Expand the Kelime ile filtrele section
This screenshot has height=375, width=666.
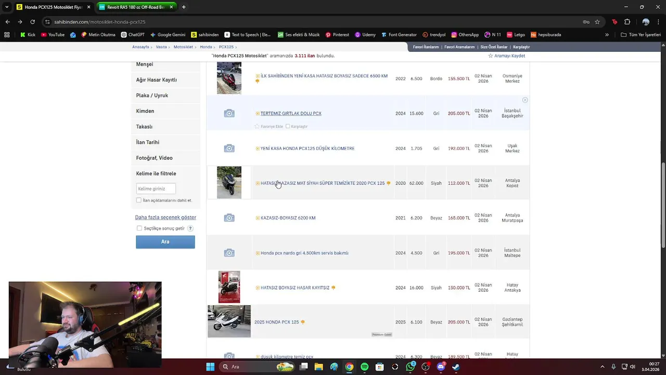pos(156,173)
